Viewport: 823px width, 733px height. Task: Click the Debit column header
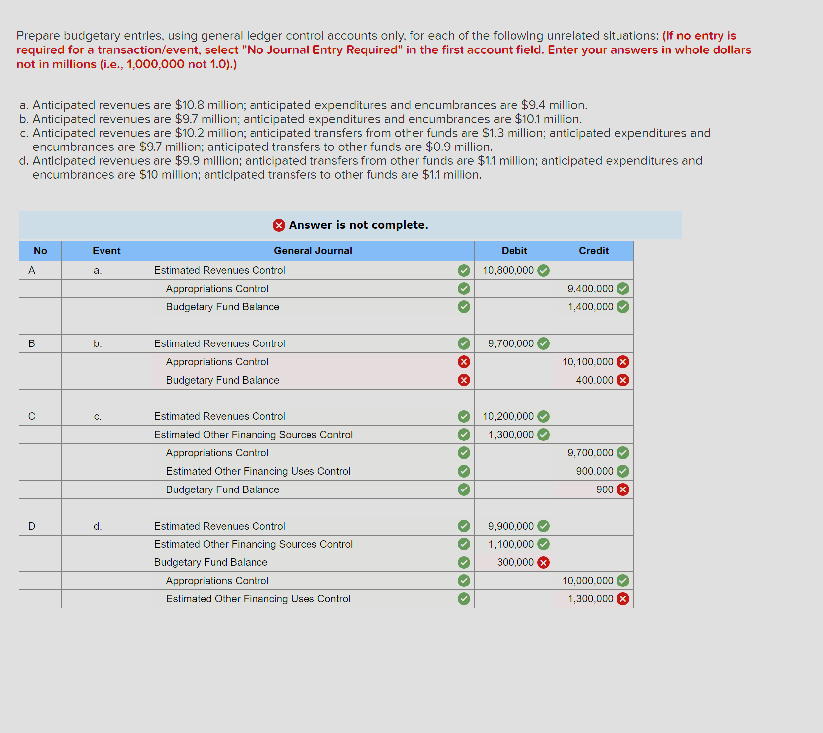click(514, 251)
